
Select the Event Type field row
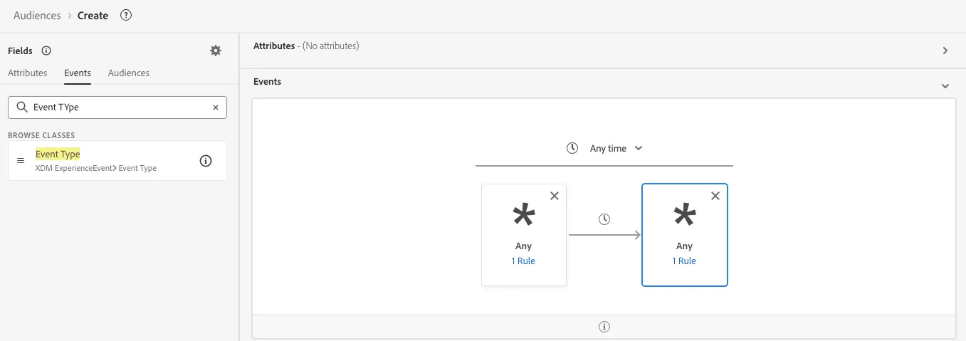coord(117,161)
